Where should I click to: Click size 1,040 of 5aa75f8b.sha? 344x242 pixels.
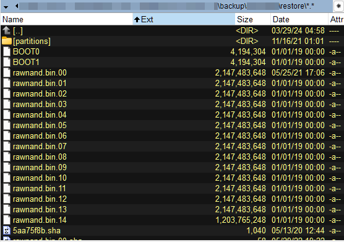[x=256, y=231]
